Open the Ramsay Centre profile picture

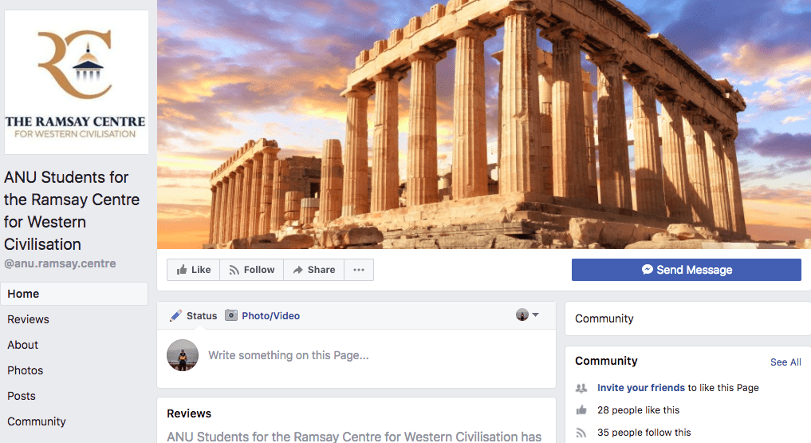pos(77,82)
